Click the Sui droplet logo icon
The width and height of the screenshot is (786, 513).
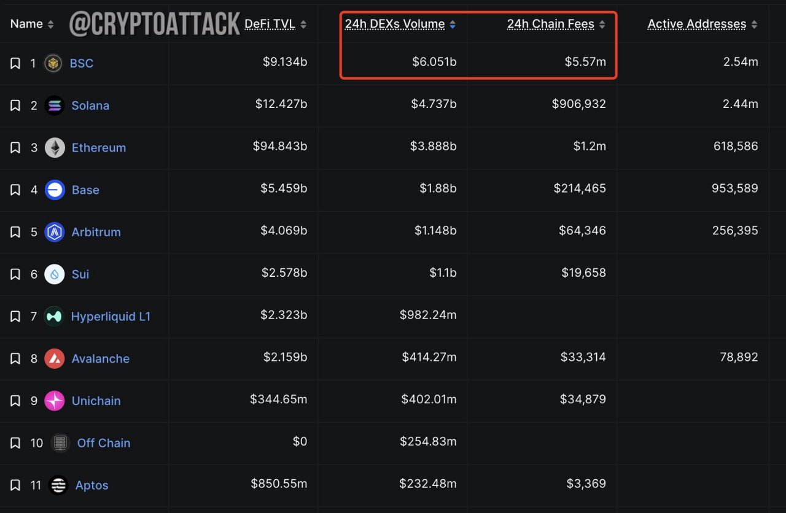tap(55, 274)
